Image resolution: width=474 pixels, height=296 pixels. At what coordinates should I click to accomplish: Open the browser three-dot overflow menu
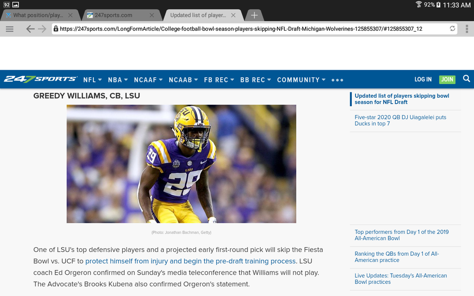[x=467, y=29]
